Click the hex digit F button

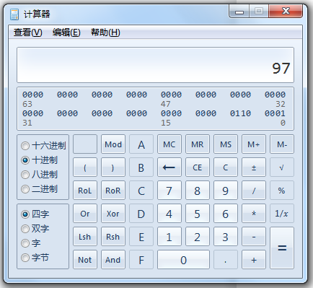tap(141, 260)
